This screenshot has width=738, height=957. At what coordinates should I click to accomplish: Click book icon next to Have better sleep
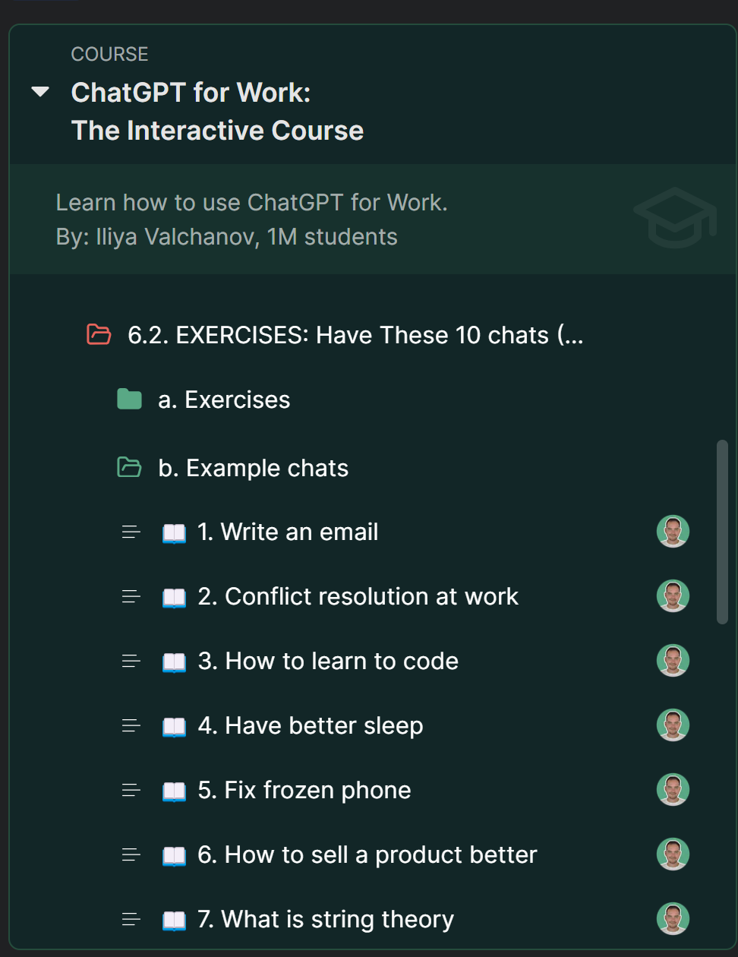coord(174,726)
